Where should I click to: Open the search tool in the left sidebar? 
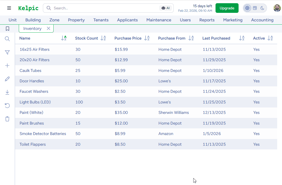7,39
